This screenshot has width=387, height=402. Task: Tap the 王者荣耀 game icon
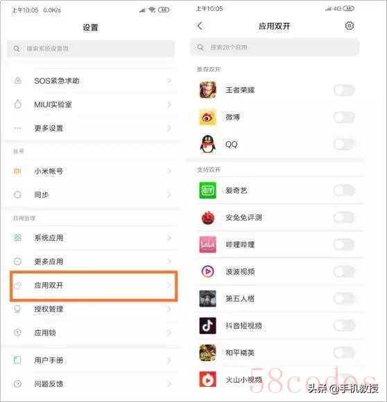tap(207, 90)
